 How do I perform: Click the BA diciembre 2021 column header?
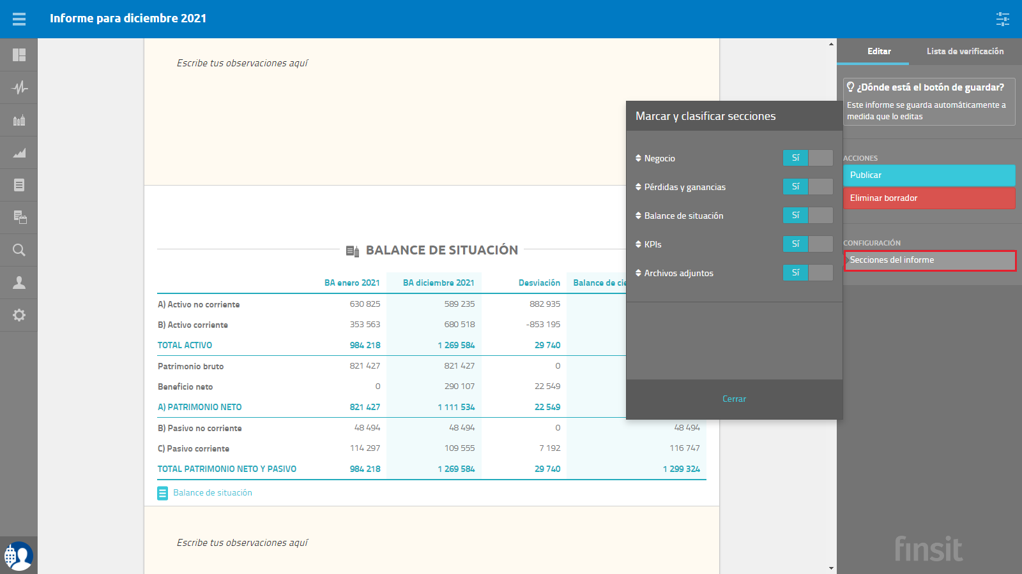coord(438,283)
